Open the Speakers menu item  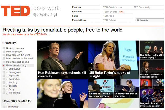[77, 12]
